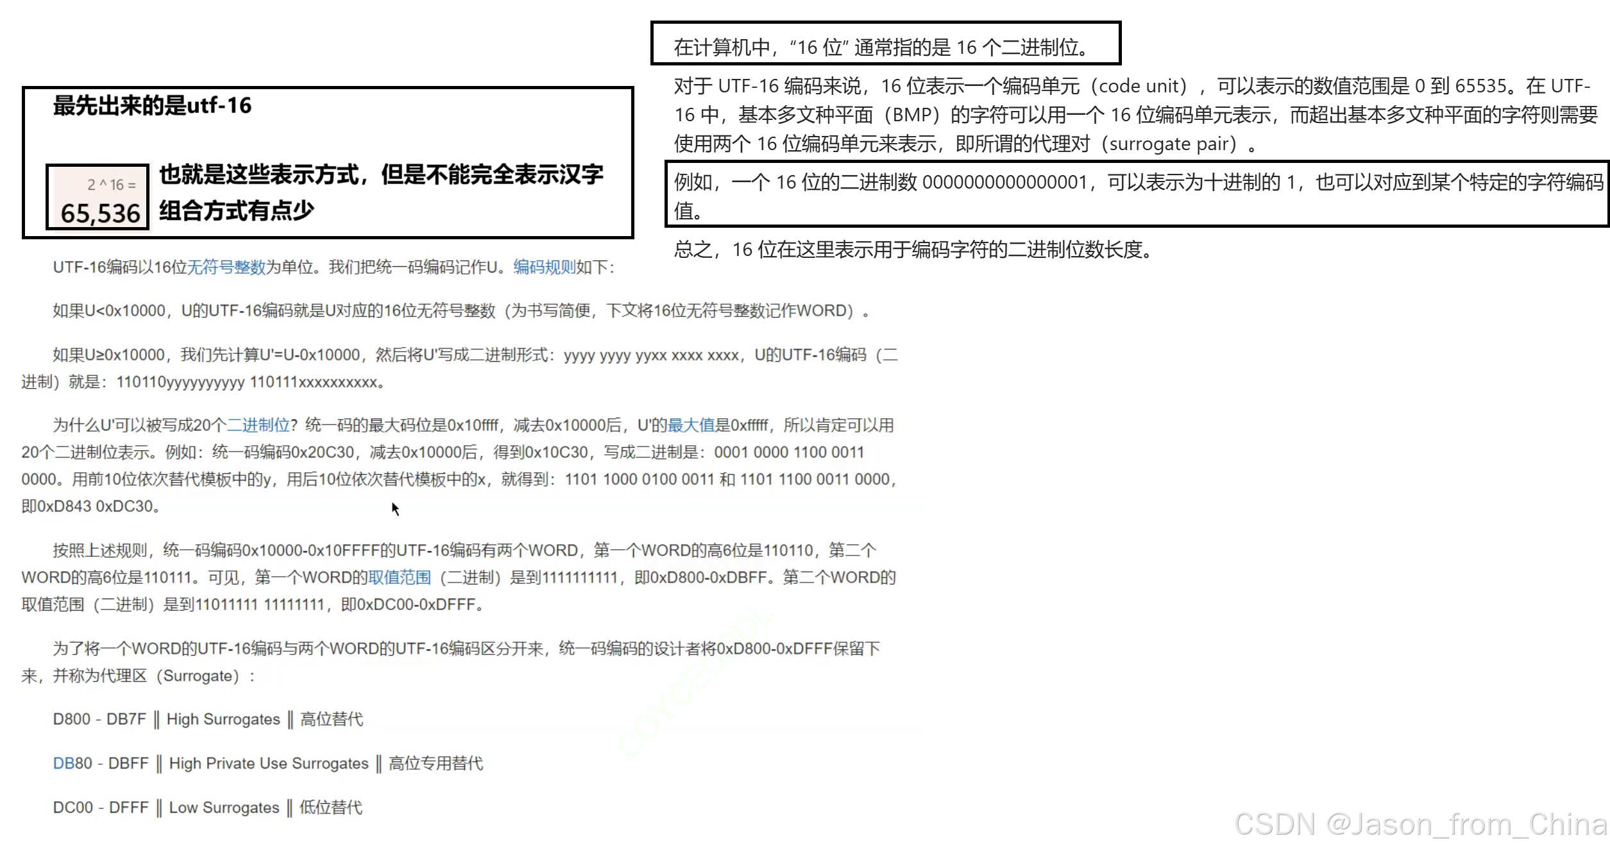Click the DC00 - DFFF Low Surrogates line
1610x850 pixels.
[x=207, y=808]
